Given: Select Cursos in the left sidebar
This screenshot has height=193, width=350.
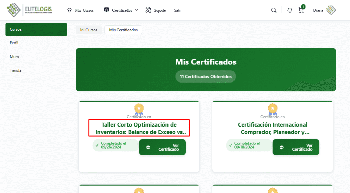Looking at the screenshot, I should tap(36, 29).
